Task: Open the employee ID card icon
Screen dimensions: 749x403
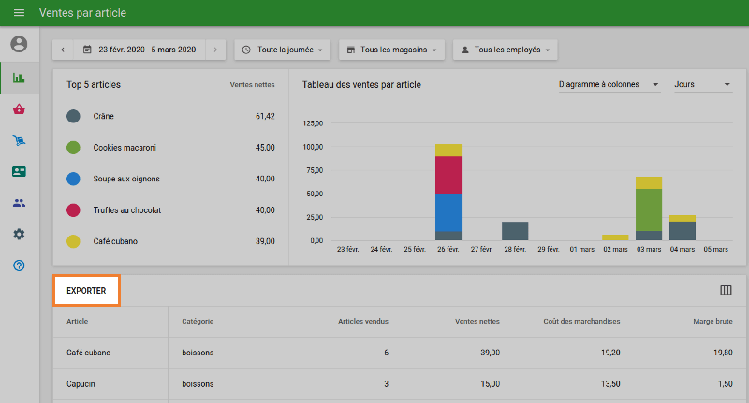Action: coord(19,172)
